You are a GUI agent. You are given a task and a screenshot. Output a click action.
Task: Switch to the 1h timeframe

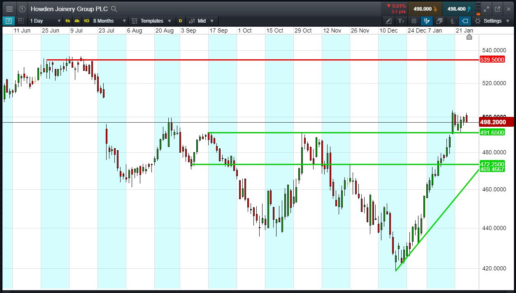point(67,21)
